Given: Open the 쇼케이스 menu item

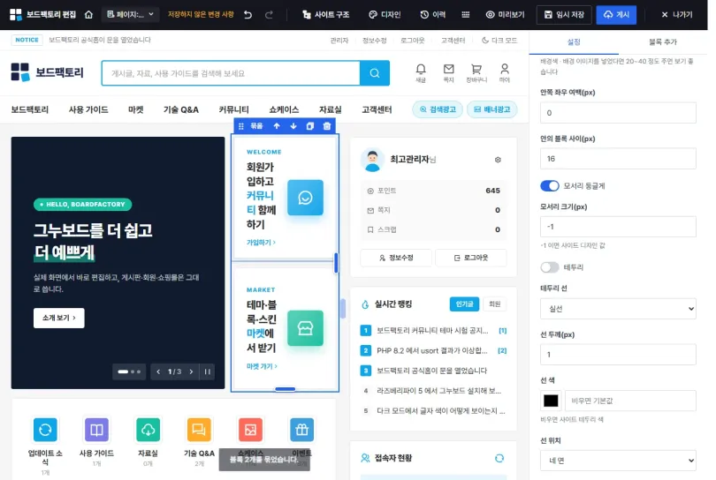Looking at the screenshot, I should [284, 109].
